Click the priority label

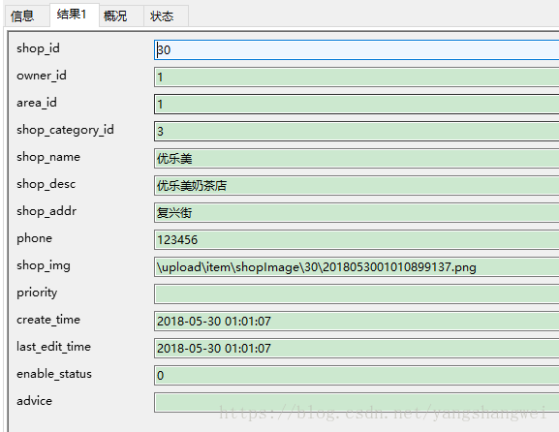[x=37, y=293]
